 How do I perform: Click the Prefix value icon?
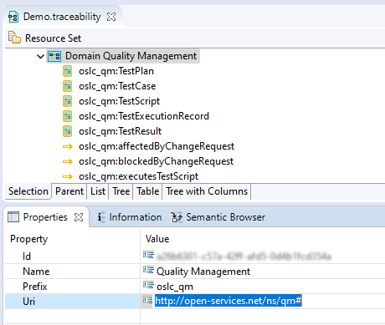pyautogui.click(x=148, y=285)
